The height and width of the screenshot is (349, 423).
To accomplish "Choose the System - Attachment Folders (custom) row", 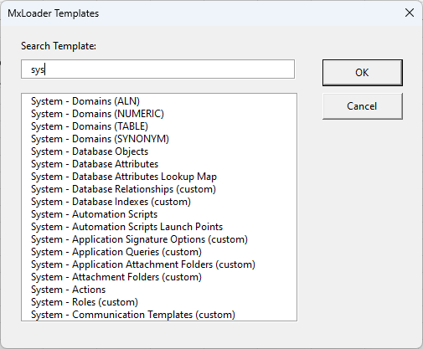I will pos(159,277).
